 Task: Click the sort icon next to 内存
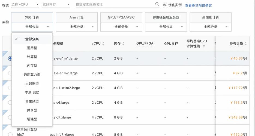coord(124,44)
